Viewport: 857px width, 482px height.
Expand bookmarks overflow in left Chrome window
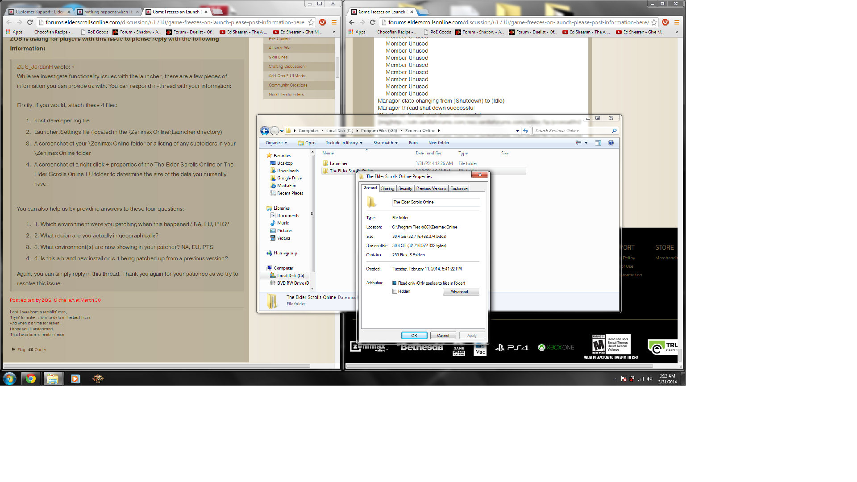pos(334,32)
